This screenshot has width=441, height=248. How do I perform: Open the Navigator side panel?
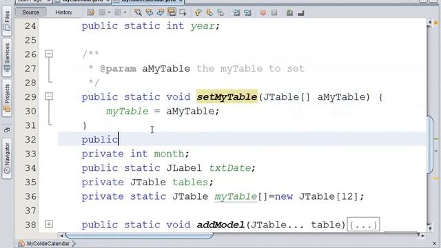[7, 158]
